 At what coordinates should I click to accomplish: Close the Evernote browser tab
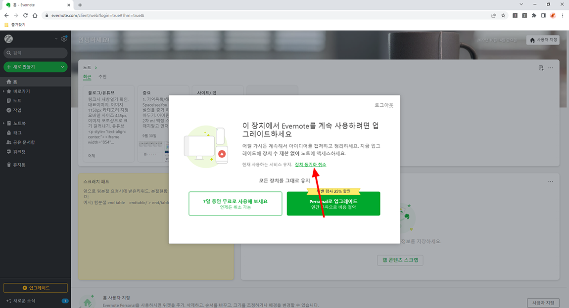pyautogui.click(x=69, y=5)
